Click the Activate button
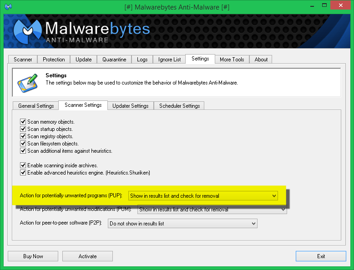The width and height of the screenshot is (354, 270). click(88, 256)
